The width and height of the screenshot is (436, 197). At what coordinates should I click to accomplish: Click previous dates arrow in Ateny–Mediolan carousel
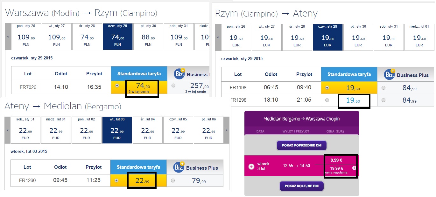7,130
